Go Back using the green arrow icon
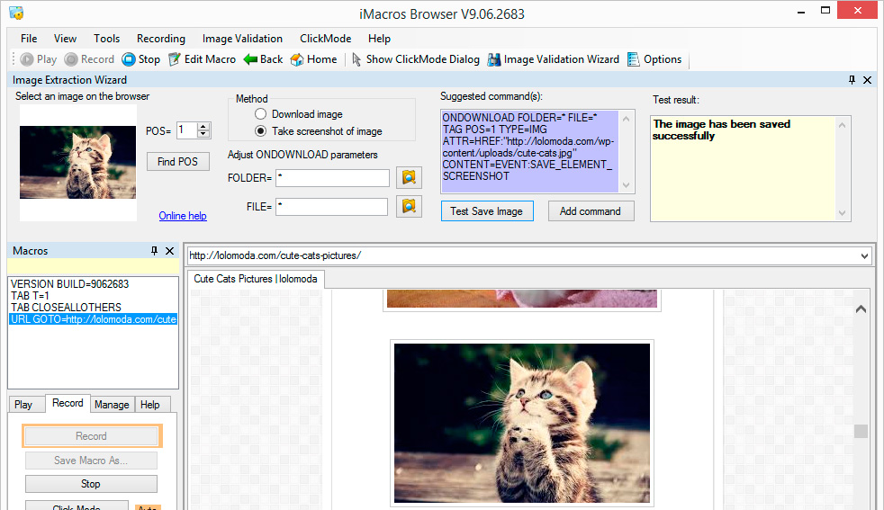The width and height of the screenshot is (884, 510). [250, 59]
